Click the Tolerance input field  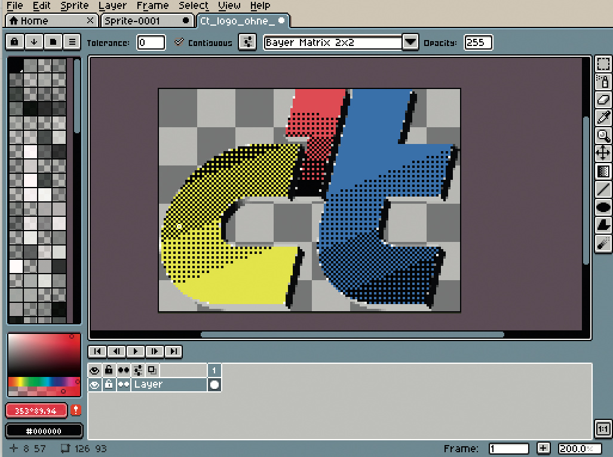[x=151, y=42]
